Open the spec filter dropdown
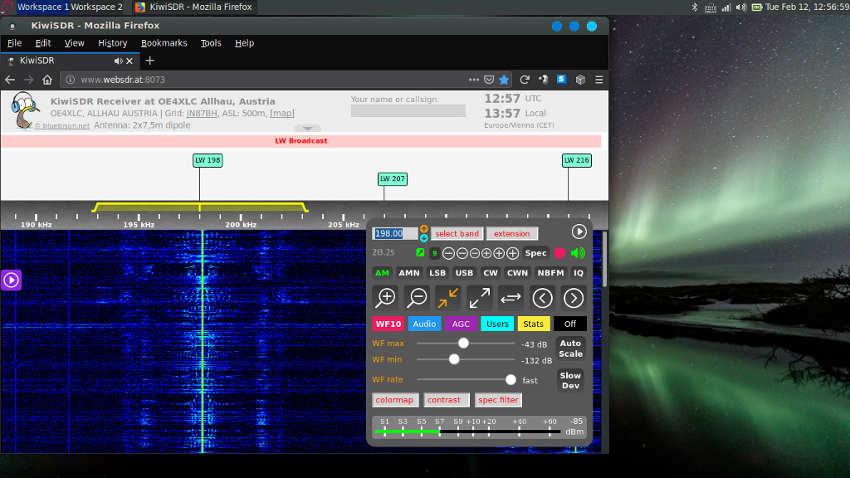This screenshot has width=850, height=478. 498,400
